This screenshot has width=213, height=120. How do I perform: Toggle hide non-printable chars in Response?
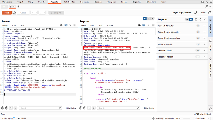(x=139, y=25)
